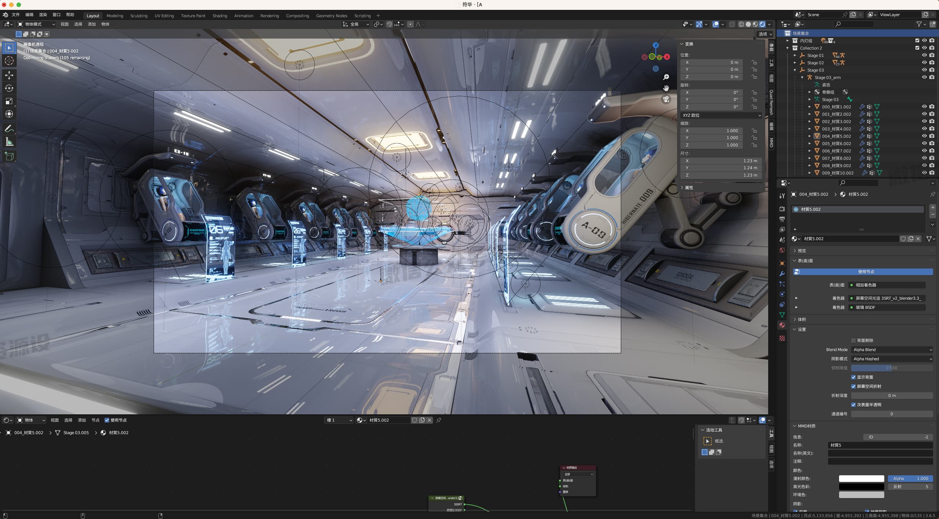Image resolution: width=939 pixels, height=519 pixels.
Task: Toggle camera view with the camera gizmo
Action: [x=666, y=99]
